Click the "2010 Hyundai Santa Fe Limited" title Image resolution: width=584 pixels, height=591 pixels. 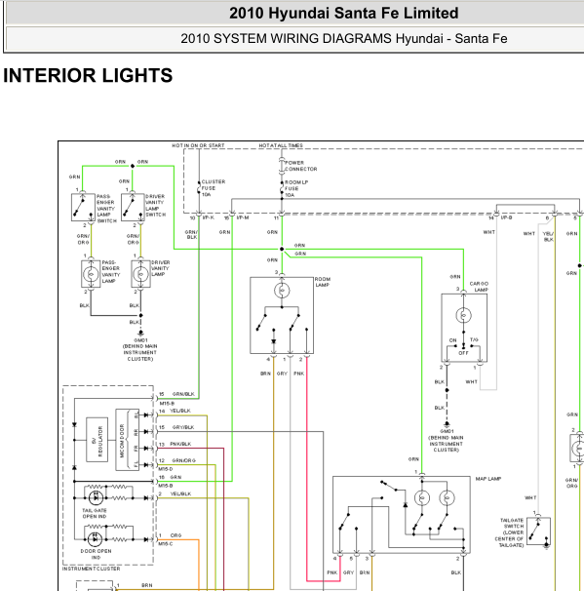tap(343, 14)
